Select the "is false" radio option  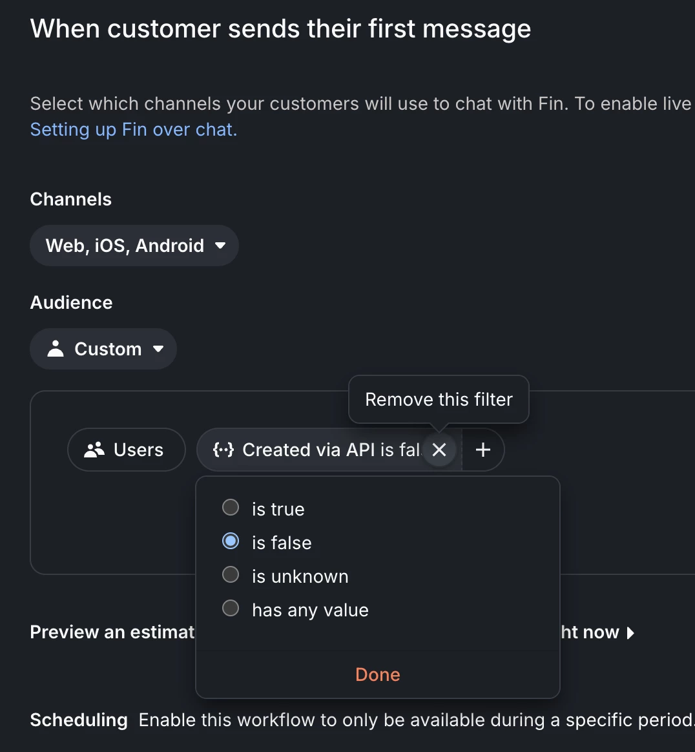[231, 541]
